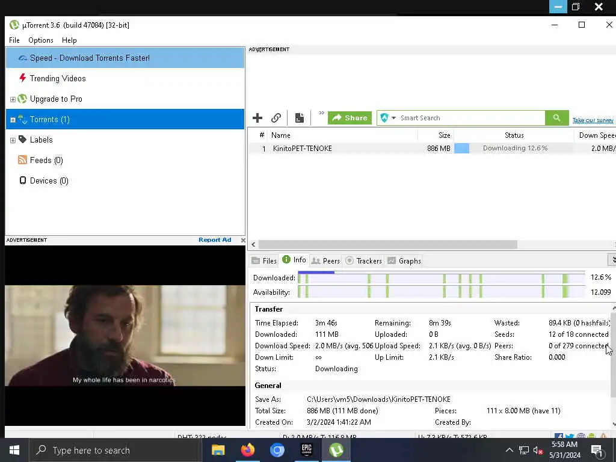Click the Labels tag icon
Image resolution: width=616 pixels, height=462 pixels.
point(22,140)
